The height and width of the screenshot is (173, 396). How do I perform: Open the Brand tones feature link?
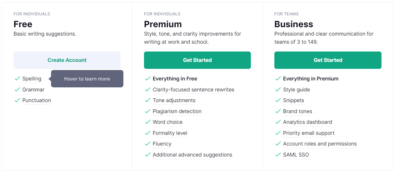pyautogui.click(x=298, y=111)
